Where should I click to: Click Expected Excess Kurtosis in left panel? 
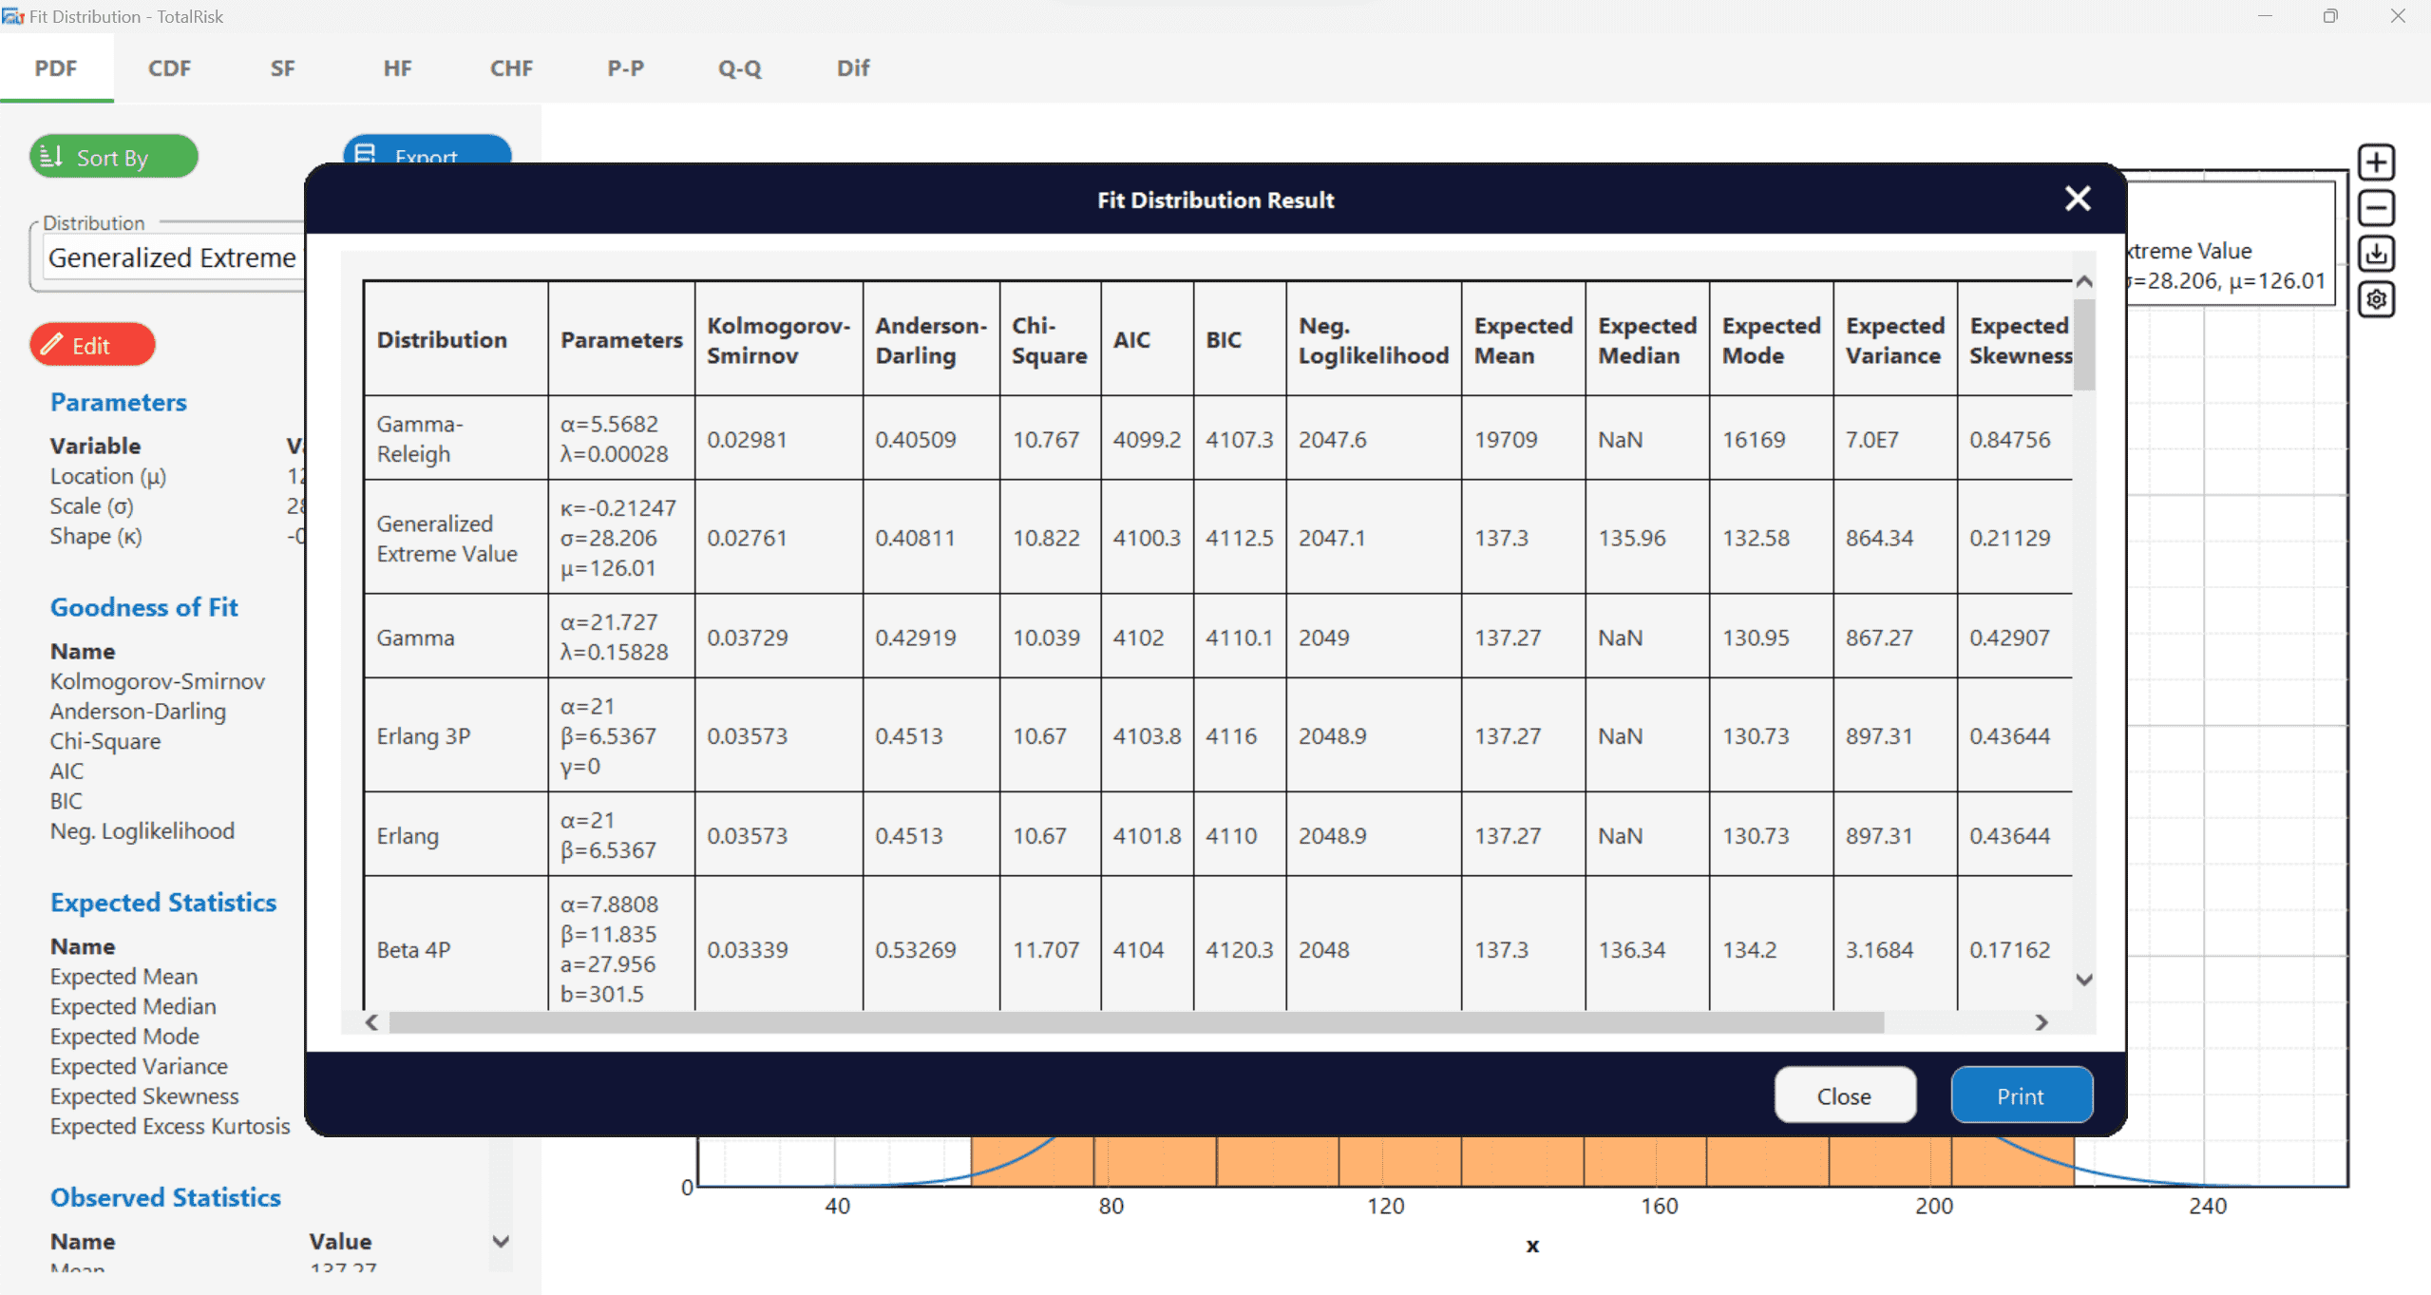click(170, 1126)
